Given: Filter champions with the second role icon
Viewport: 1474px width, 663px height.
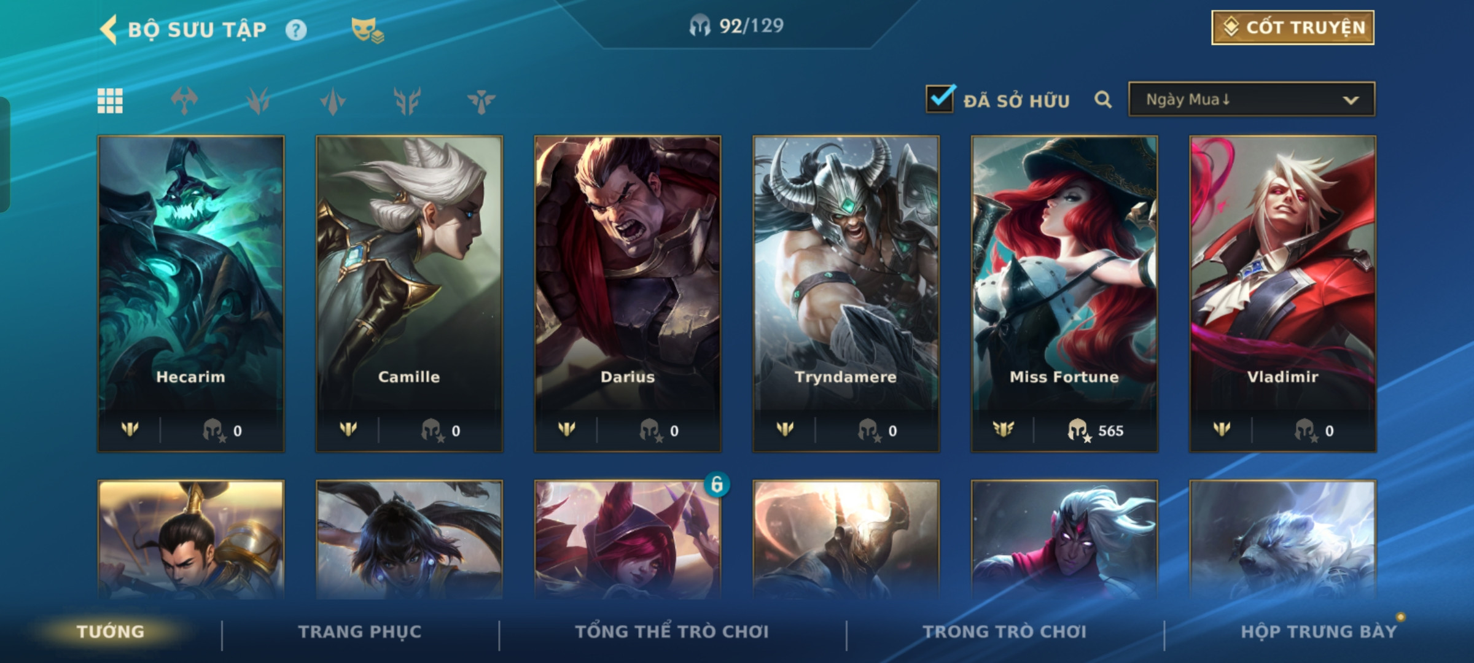Looking at the screenshot, I should click(x=259, y=101).
